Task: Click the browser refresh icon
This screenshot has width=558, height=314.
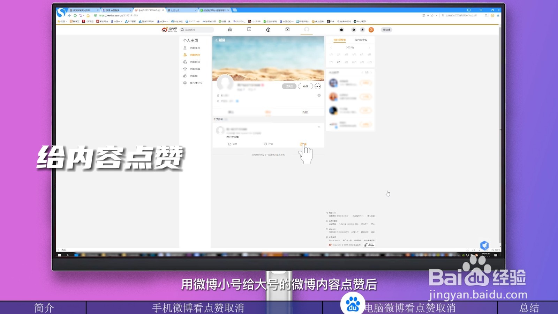Action: pos(75,16)
